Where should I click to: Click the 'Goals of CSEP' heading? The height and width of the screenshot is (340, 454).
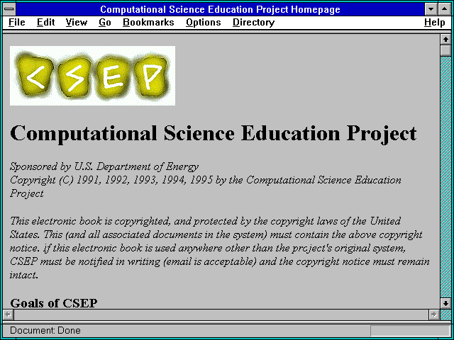coord(54,303)
